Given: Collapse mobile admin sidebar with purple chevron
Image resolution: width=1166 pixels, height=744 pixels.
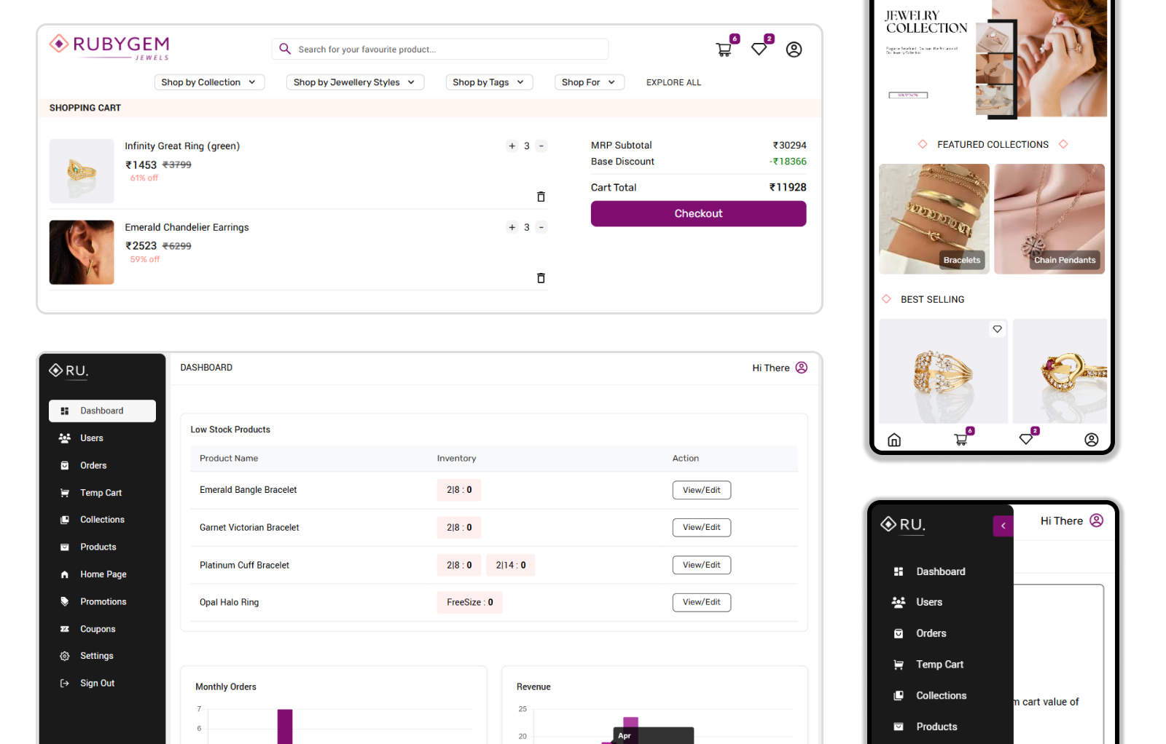Looking at the screenshot, I should (x=1003, y=526).
